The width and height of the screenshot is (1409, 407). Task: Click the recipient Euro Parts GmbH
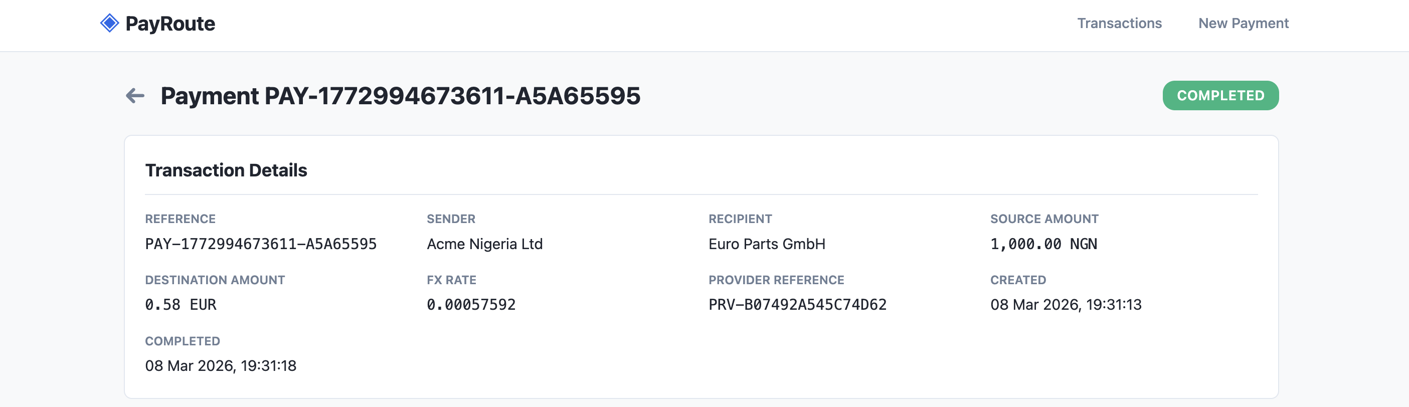[767, 245]
